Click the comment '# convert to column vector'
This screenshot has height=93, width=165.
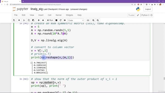click(x=53, y=47)
